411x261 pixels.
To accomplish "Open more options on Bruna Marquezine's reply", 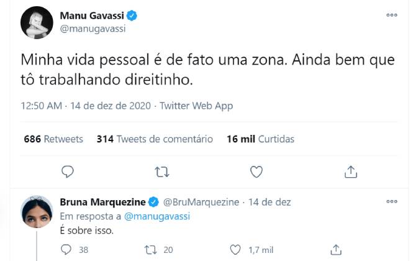I will point(391,202).
